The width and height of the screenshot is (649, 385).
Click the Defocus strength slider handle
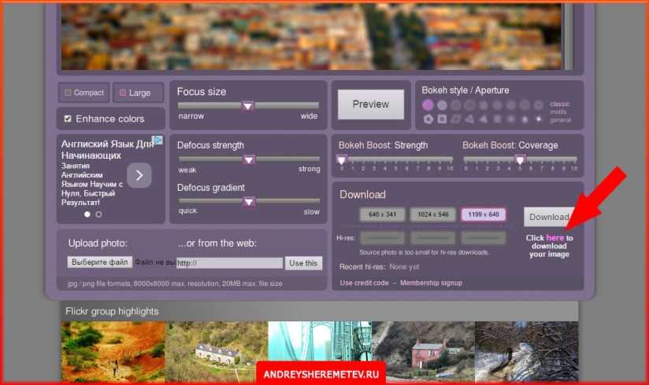[x=249, y=159]
